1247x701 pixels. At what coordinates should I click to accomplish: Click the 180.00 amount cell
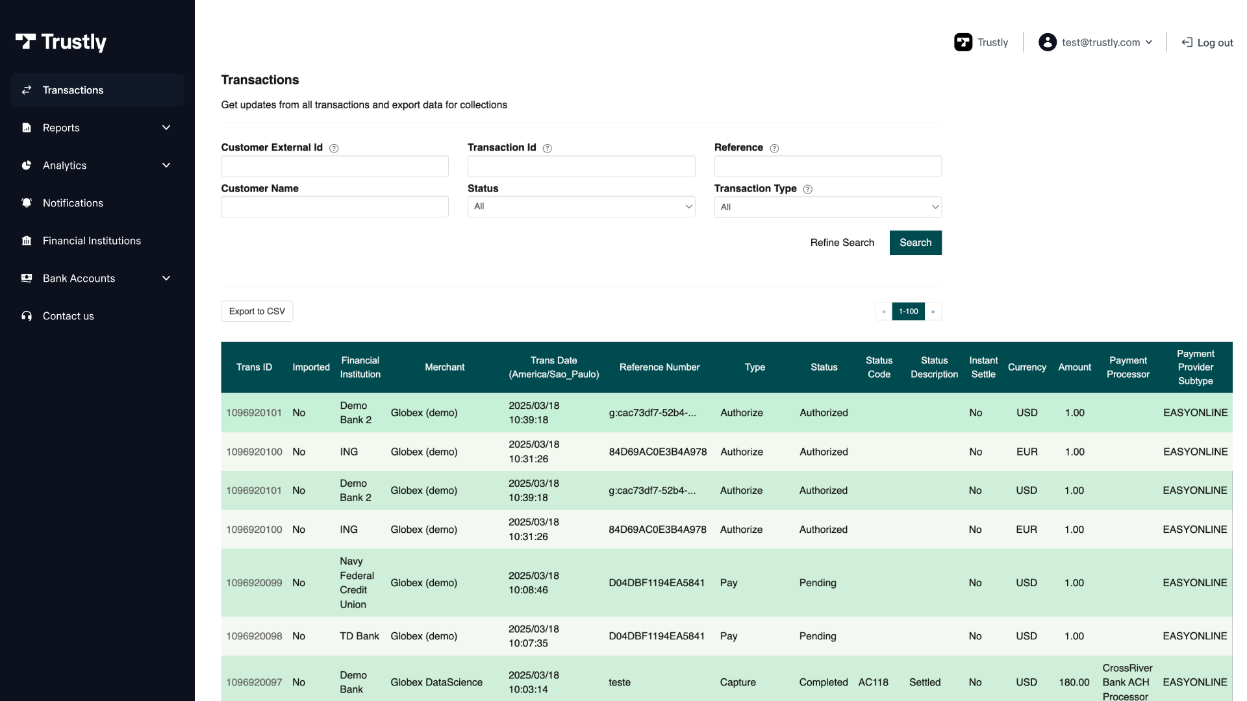(1074, 682)
